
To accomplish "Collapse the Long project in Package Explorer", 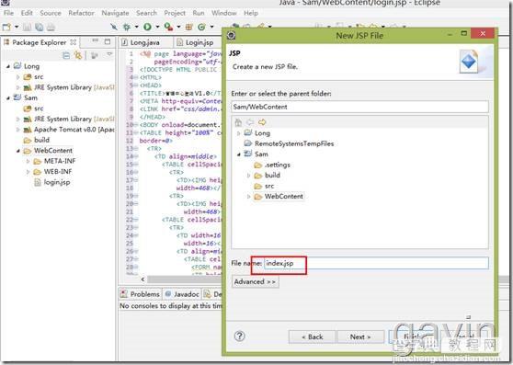I will [8, 66].
